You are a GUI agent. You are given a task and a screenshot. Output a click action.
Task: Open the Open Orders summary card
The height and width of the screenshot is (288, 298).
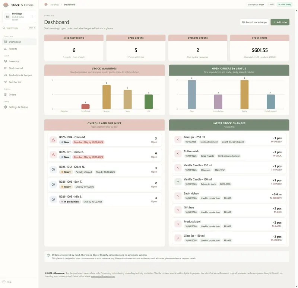coord(136,48)
